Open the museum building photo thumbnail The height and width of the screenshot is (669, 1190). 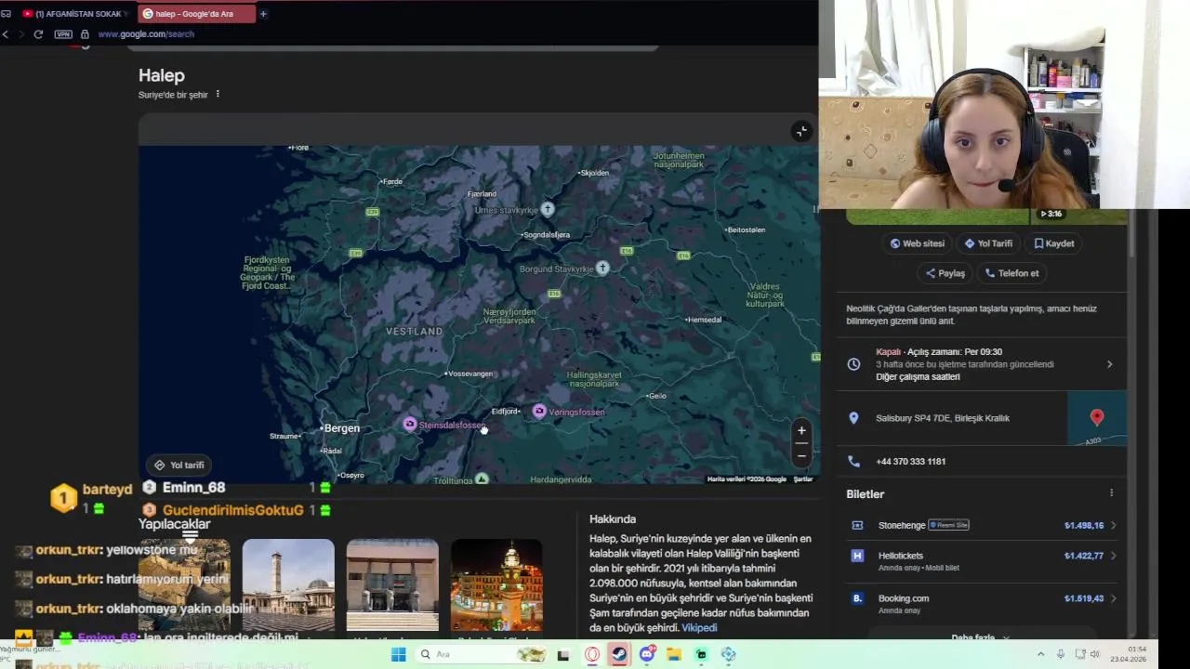coord(392,584)
